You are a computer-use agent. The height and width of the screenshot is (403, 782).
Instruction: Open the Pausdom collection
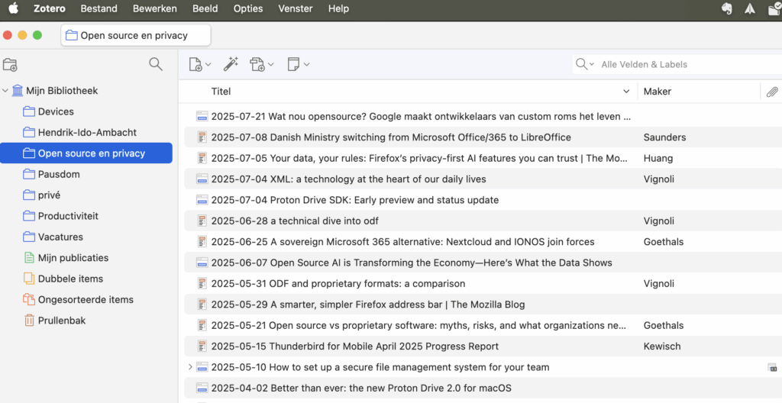click(x=59, y=175)
